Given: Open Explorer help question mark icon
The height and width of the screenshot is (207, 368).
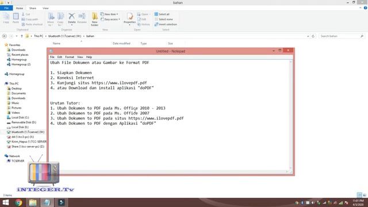Looking at the screenshot, I should pos(366,8).
